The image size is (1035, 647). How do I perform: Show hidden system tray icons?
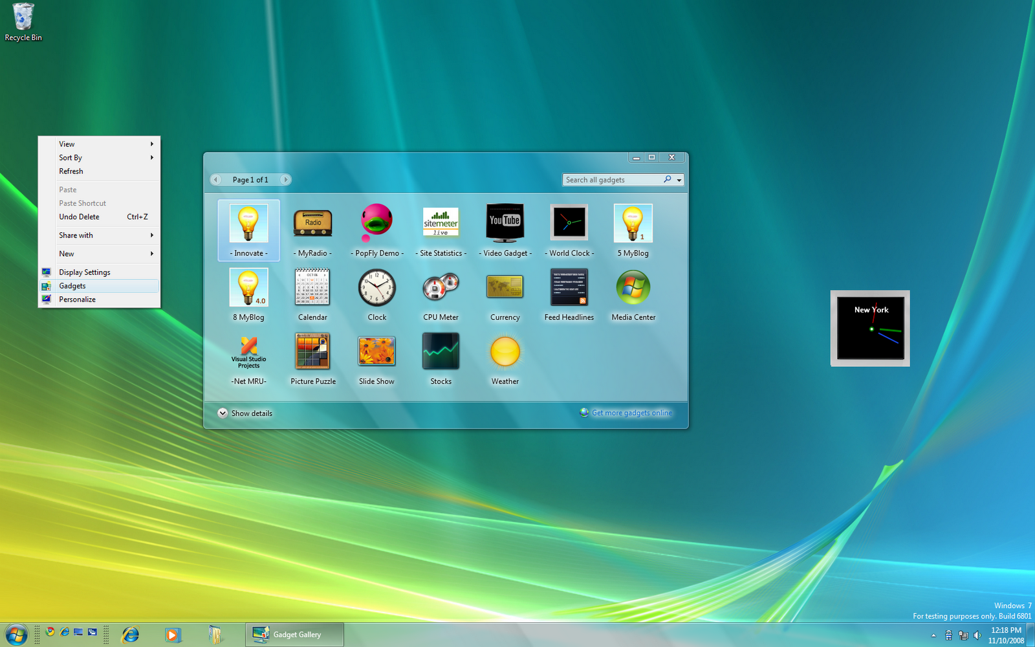(933, 635)
